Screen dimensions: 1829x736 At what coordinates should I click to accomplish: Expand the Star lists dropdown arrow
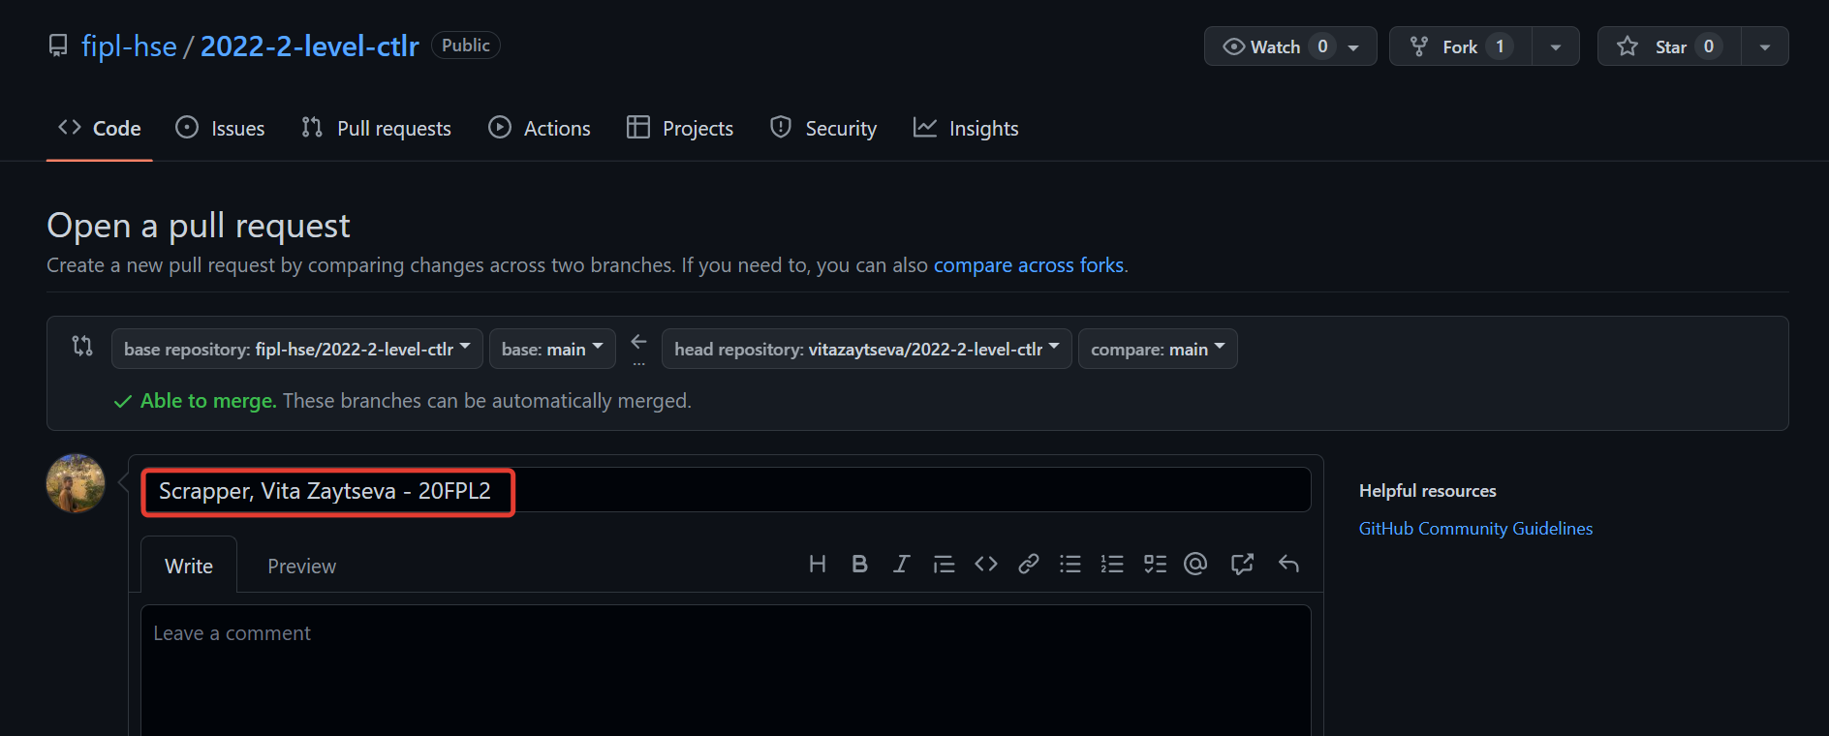pyautogui.click(x=1765, y=46)
